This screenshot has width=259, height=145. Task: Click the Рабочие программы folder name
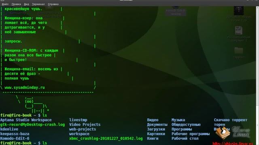click(x=191, y=134)
